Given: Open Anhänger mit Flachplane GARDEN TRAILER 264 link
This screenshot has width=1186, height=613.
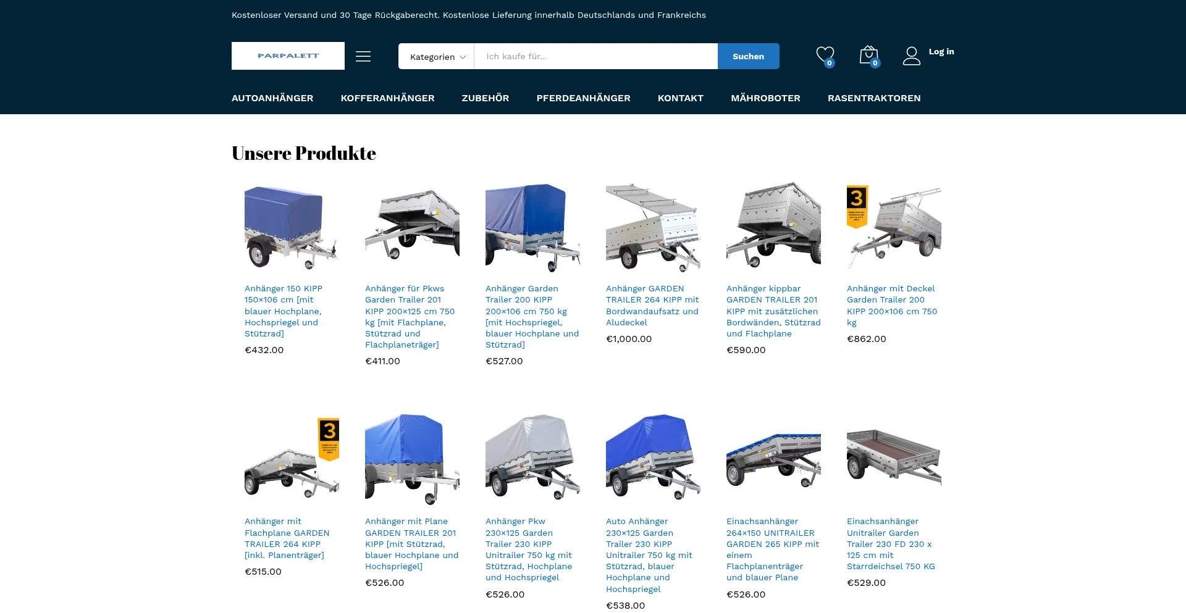Looking at the screenshot, I should pos(287,538).
